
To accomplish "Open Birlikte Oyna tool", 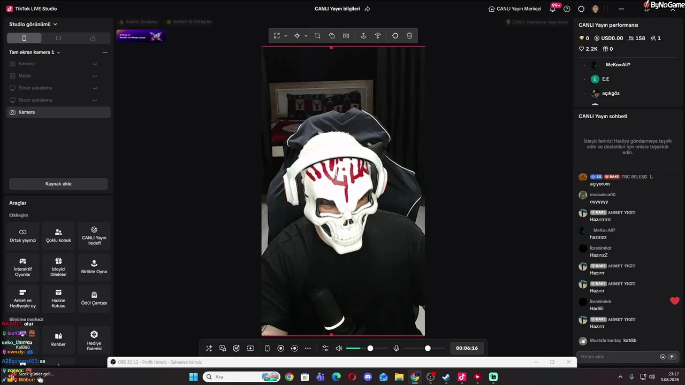I will point(94,267).
